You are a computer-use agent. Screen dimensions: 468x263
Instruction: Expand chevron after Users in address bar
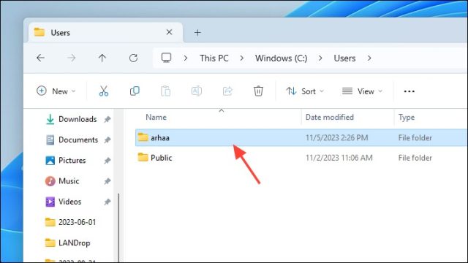coord(369,58)
